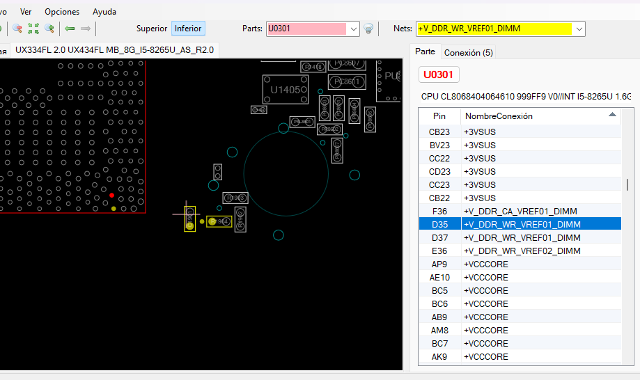Click the gray forward arrow icon
Viewport: 640px width, 380px height.
click(x=86, y=29)
